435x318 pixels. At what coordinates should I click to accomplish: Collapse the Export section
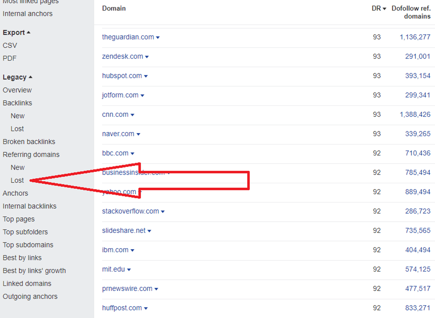point(17,33)
